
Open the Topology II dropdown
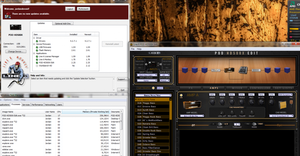pyautogui.click(x=237, y=124)
